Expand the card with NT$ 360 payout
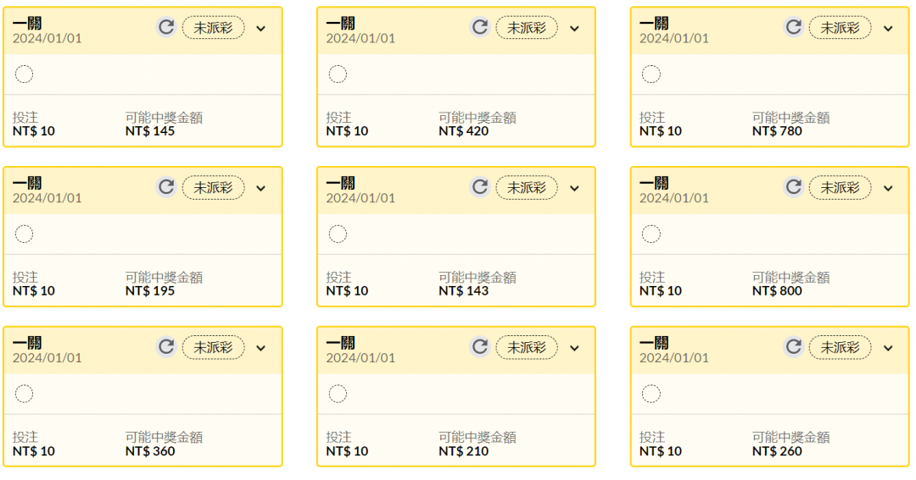Screen dimensions: 916x480 (261, 348)
